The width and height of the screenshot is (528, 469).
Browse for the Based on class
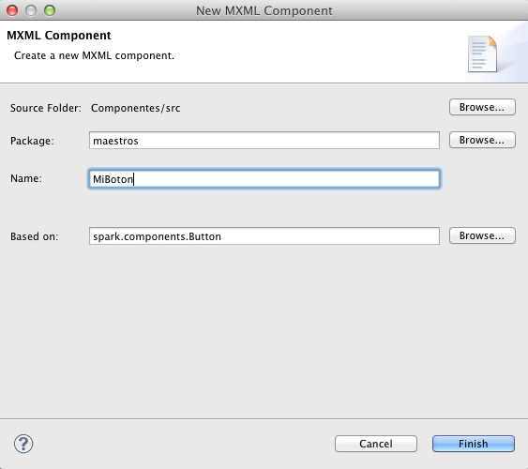pos(482,235)
